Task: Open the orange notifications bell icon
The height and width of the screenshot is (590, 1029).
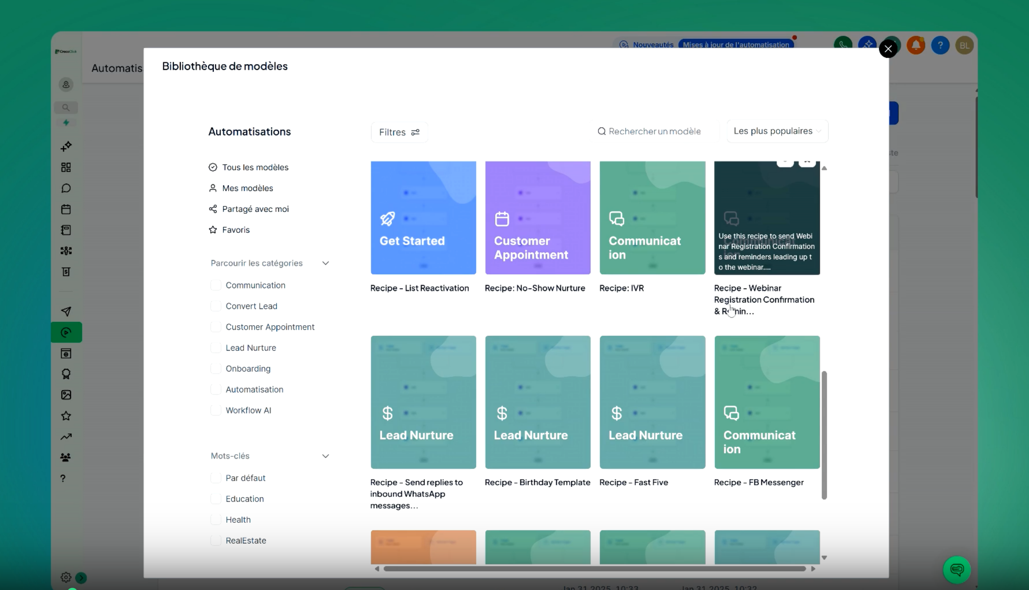Action: point(916,45)
